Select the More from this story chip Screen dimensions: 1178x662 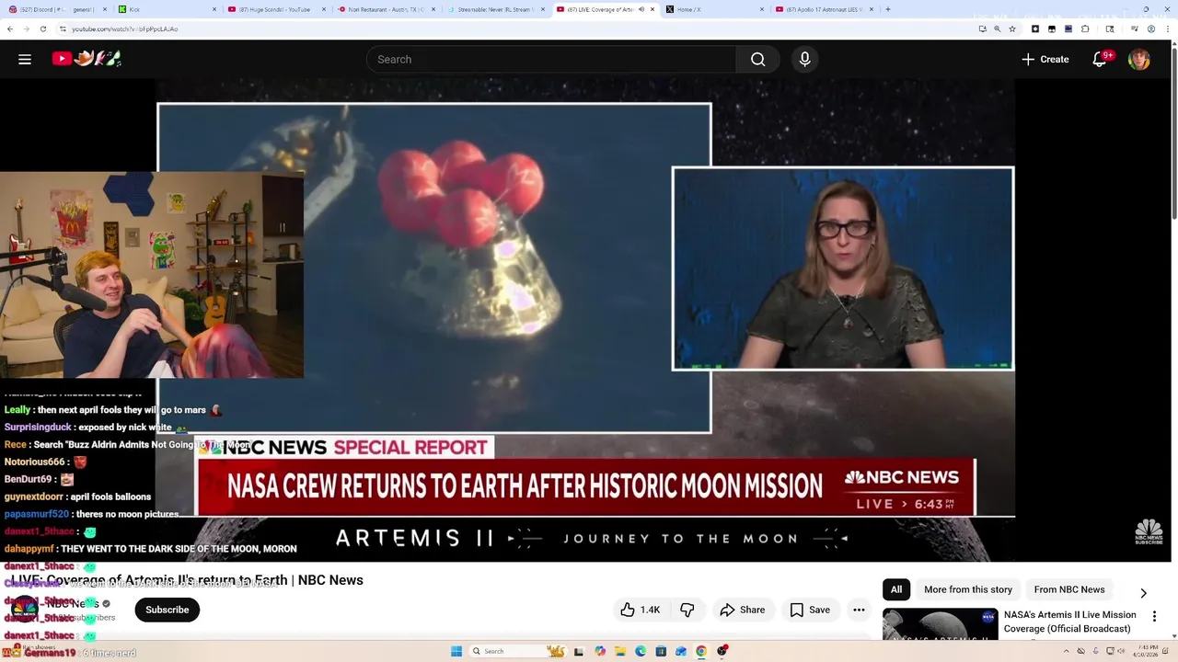[968, 589]
